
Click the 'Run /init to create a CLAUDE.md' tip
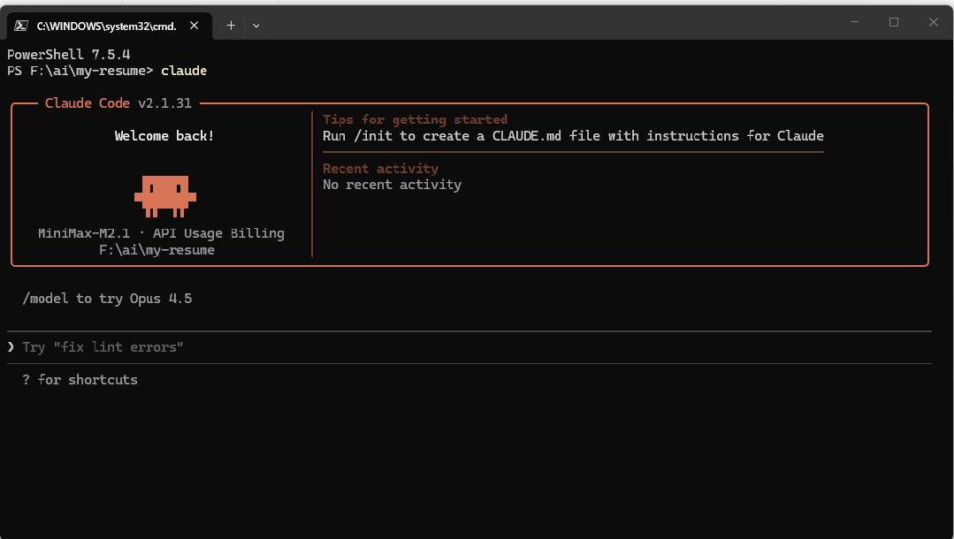tap(573, 136)
